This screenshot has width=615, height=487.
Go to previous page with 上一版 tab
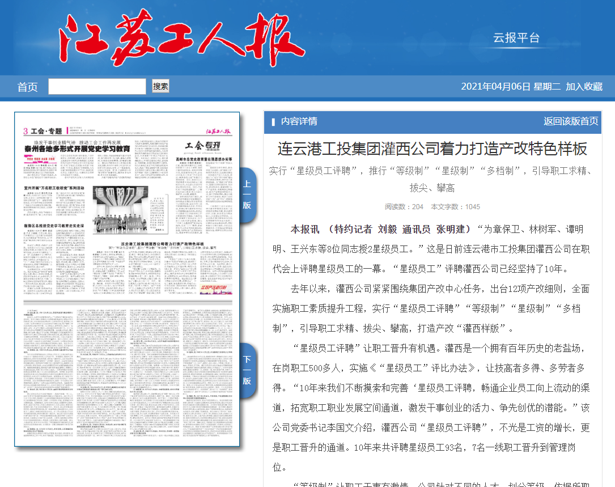click(247, 195)
